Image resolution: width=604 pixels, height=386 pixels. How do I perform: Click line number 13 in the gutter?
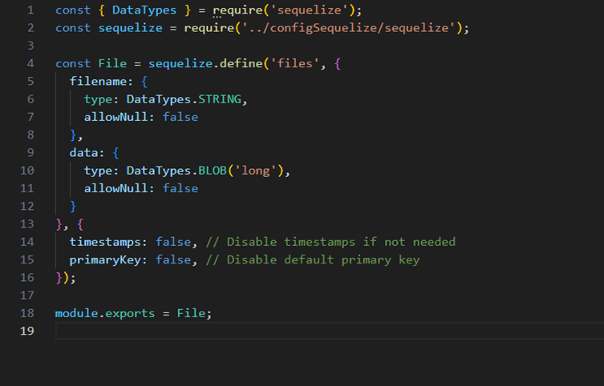(27, 223)
